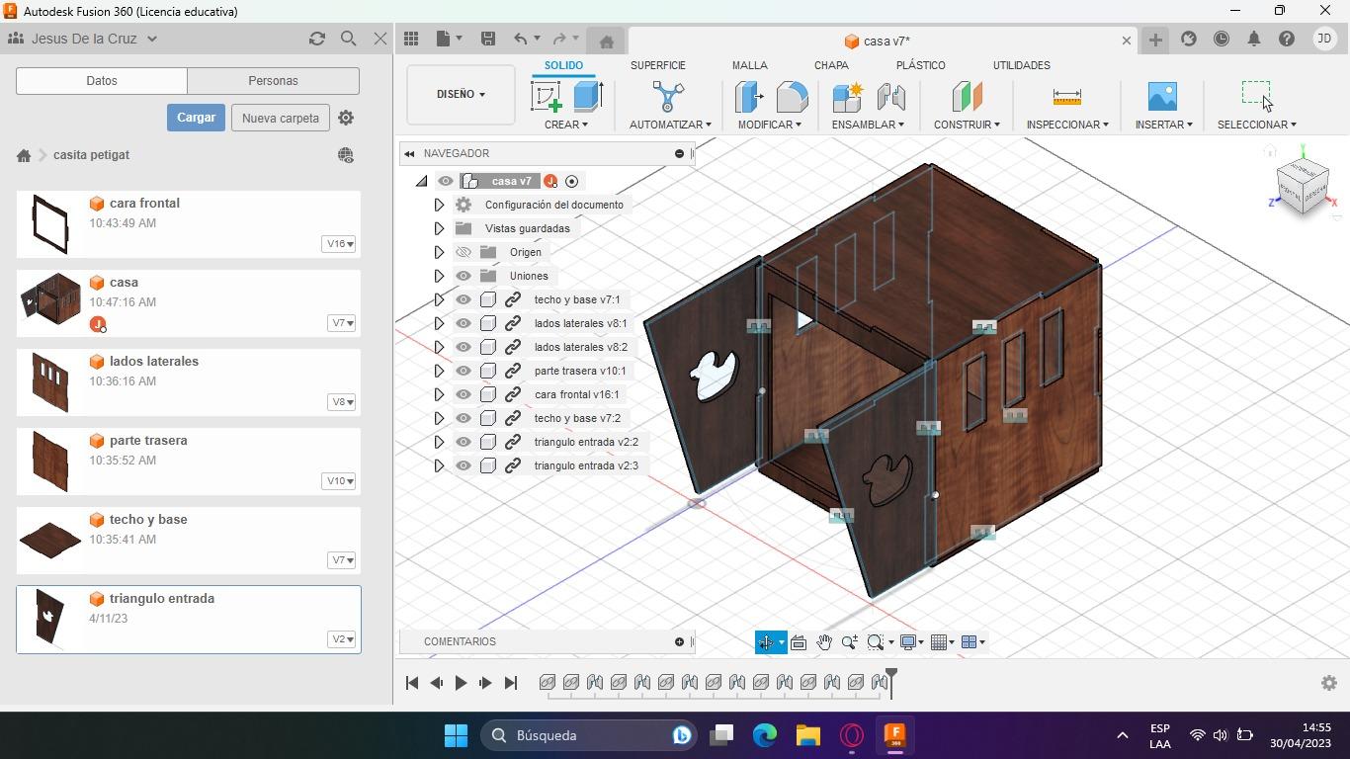Select the Extrude tool icon
Image resolution: width=1350 pixels, height=759 pixels.
pyautogui.click(x=588, y=96)
